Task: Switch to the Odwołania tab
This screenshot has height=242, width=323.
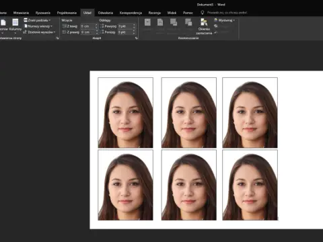Action: 106,13
